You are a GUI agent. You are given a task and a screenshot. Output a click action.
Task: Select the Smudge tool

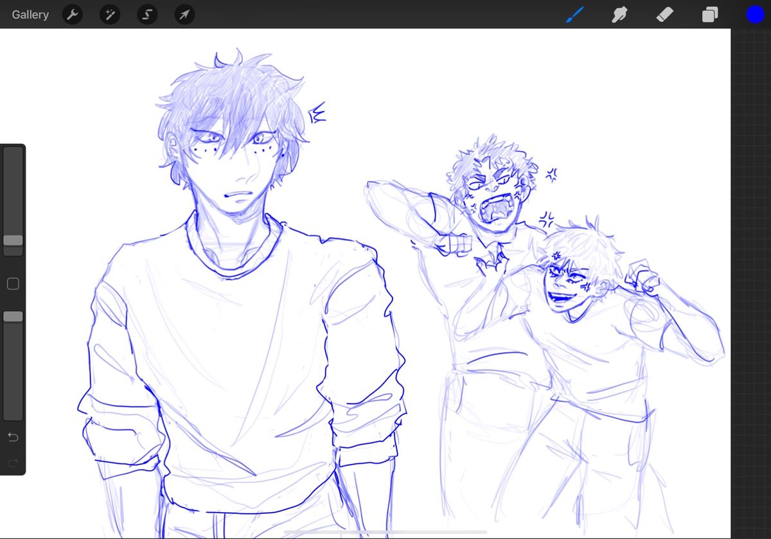[x=619, y=14]
